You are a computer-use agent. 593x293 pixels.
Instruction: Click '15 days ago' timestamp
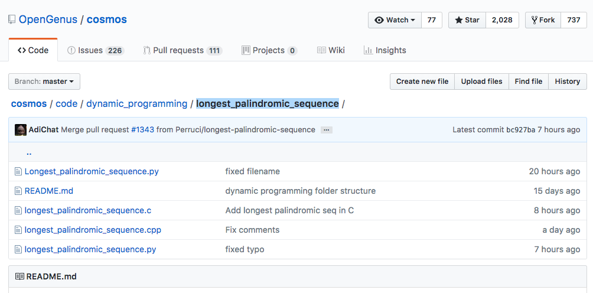point(557,191)
